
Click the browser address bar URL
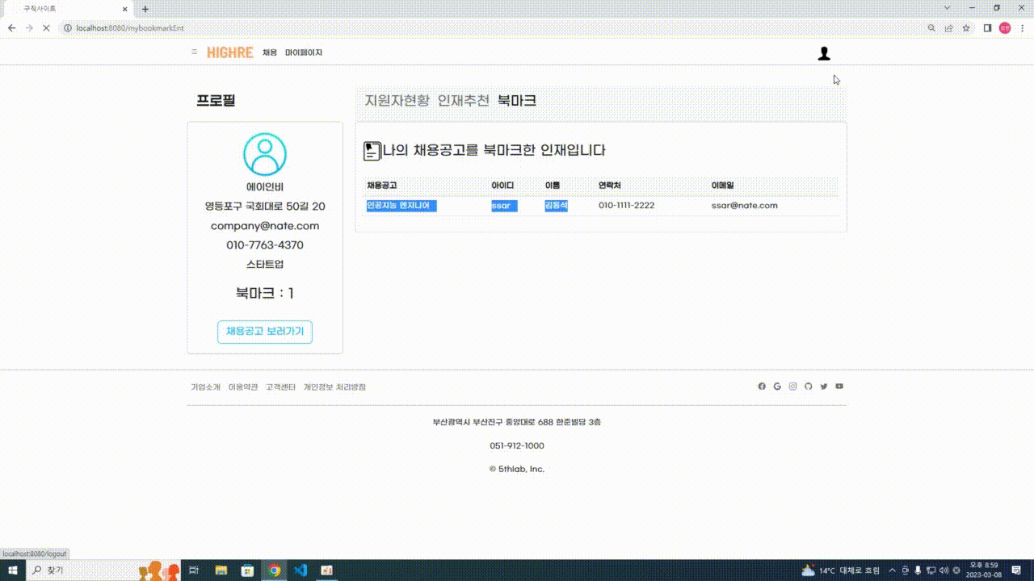[x=130, y=27]
